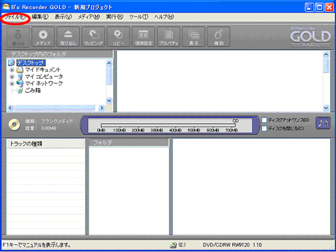The width and height of the screenshot is (336, 252).
Task: Click the 書込み write toolbar button
Action: (x=18, y=37)
